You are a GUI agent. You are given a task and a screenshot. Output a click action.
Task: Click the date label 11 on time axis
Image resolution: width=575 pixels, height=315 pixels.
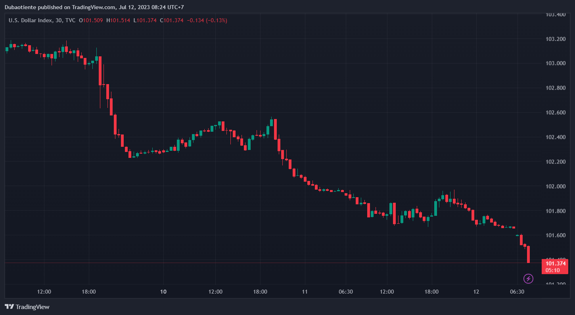click(305, 292)
